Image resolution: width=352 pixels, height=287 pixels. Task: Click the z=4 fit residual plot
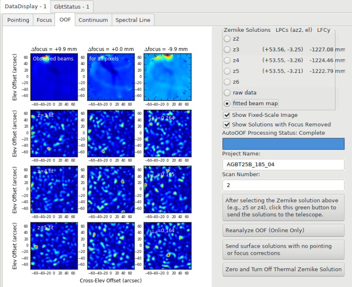pos(54,190)
